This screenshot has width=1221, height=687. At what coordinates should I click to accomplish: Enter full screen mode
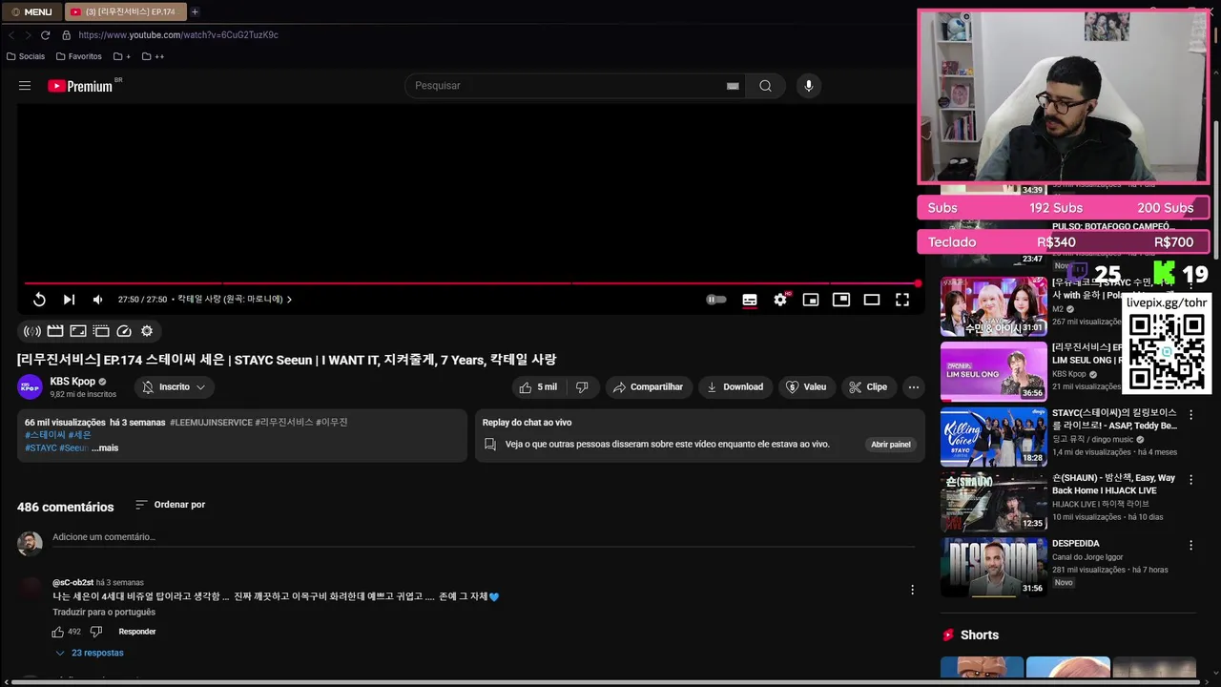coord(902,300)
